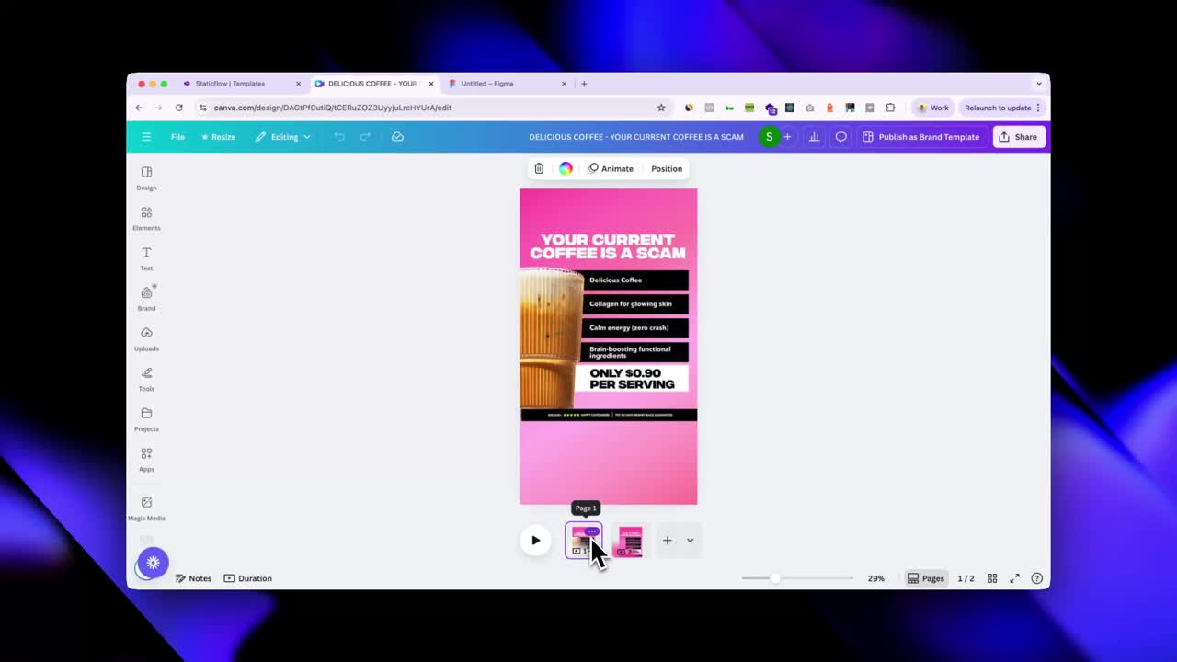Click the green S profile avatar
The height and width of the screenshot is (662, 1177).
769,137
